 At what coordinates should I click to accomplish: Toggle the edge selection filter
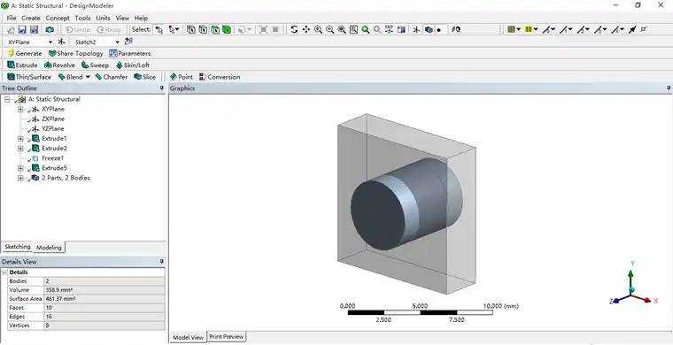point(203,29)
